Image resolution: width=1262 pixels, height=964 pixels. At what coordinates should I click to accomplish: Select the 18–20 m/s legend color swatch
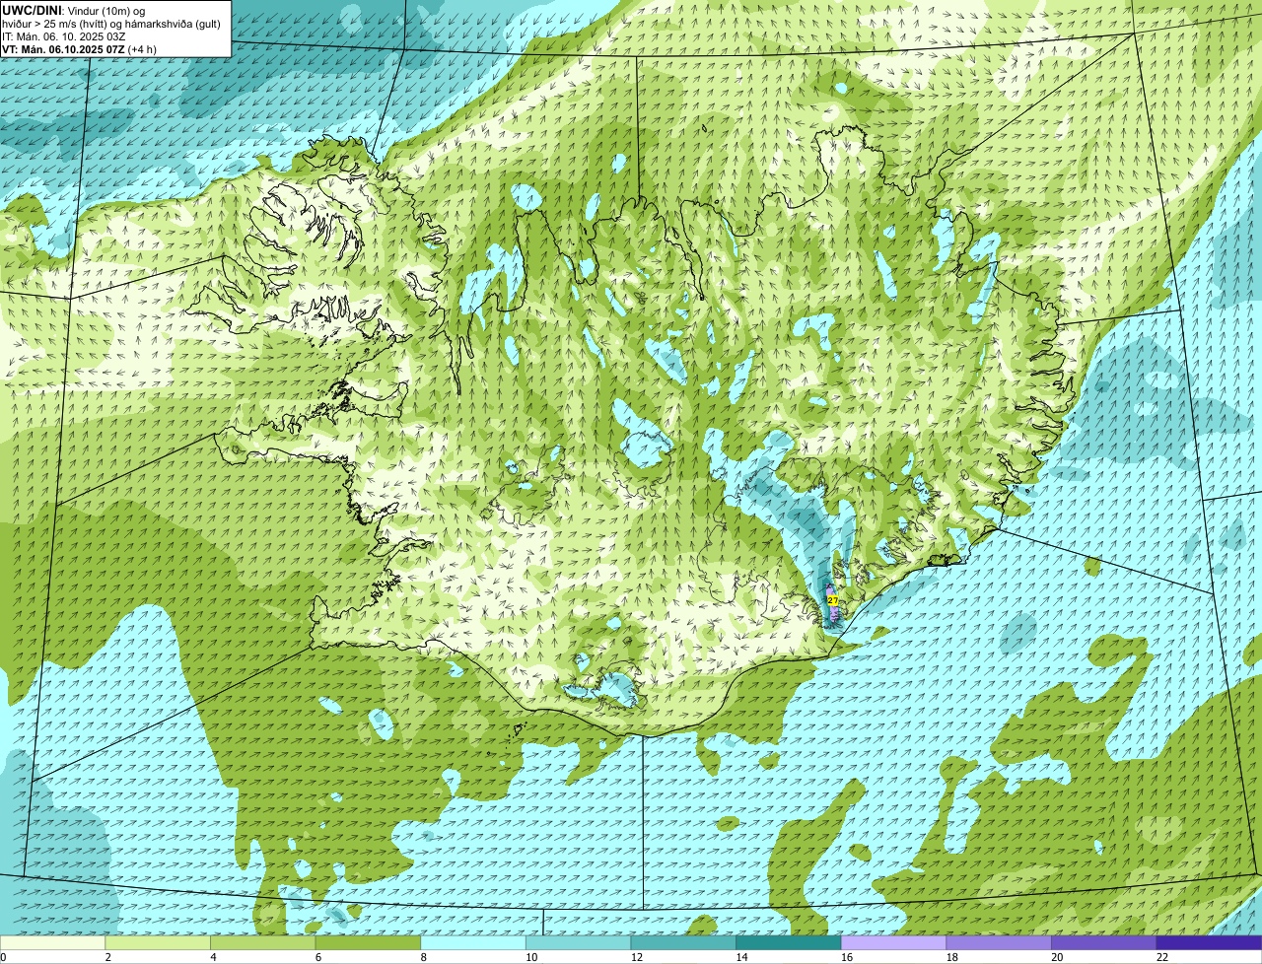pyautogui.click(x=999, y=943)
